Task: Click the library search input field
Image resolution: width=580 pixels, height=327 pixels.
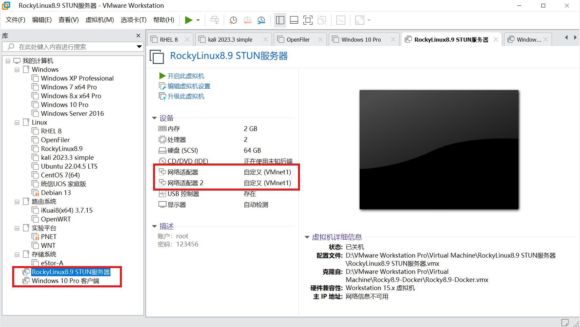Action: click(69, 47)
